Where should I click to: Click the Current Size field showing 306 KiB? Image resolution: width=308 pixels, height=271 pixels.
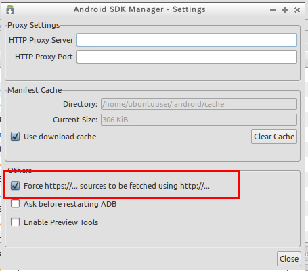[199, 120]
